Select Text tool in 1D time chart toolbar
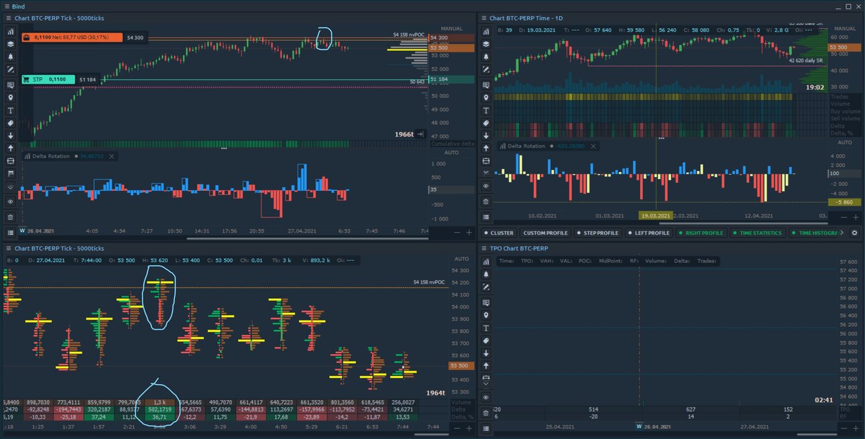The image size is (865, 439). 486,111
